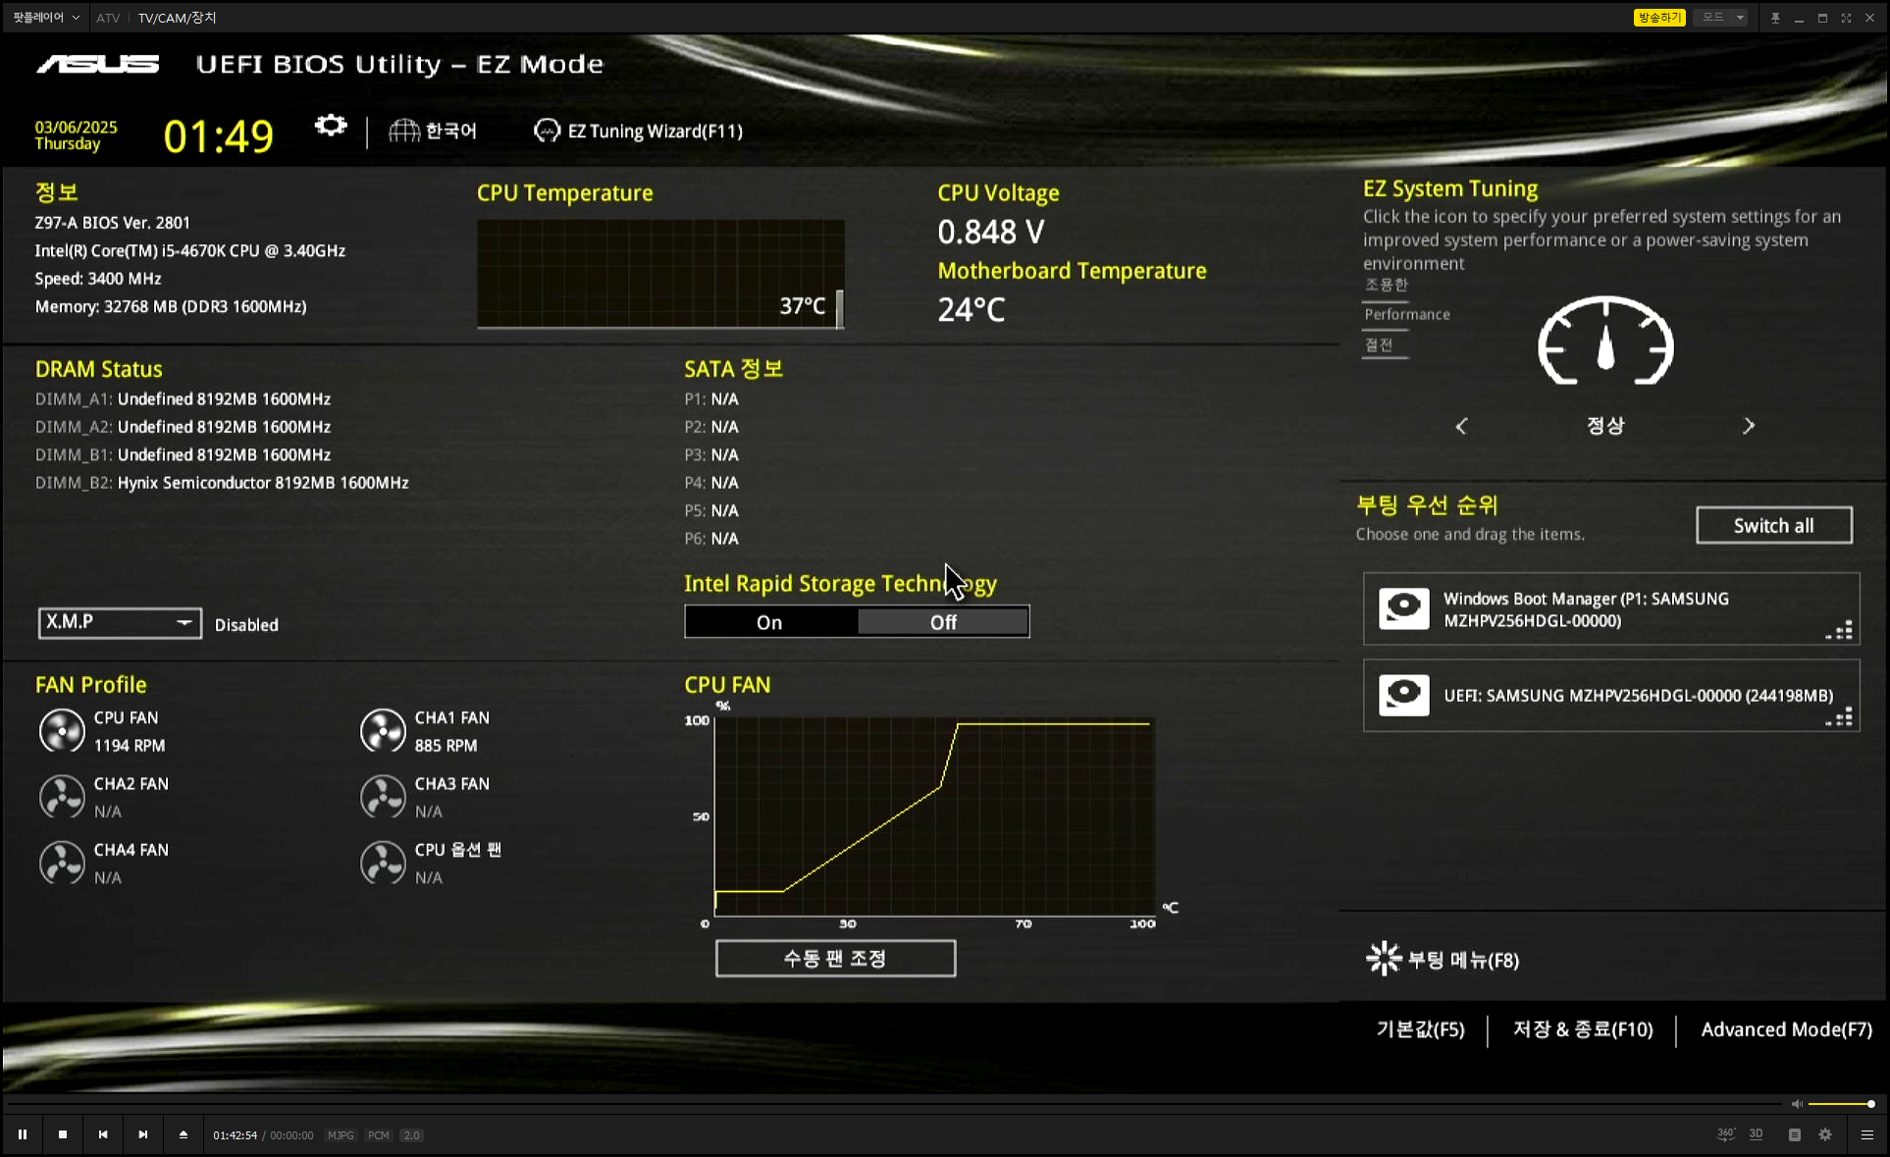Viewport: 1890px width, 1157px height.
Task: Toggle the 3D mode in player
Action: pos(1756,1134)
